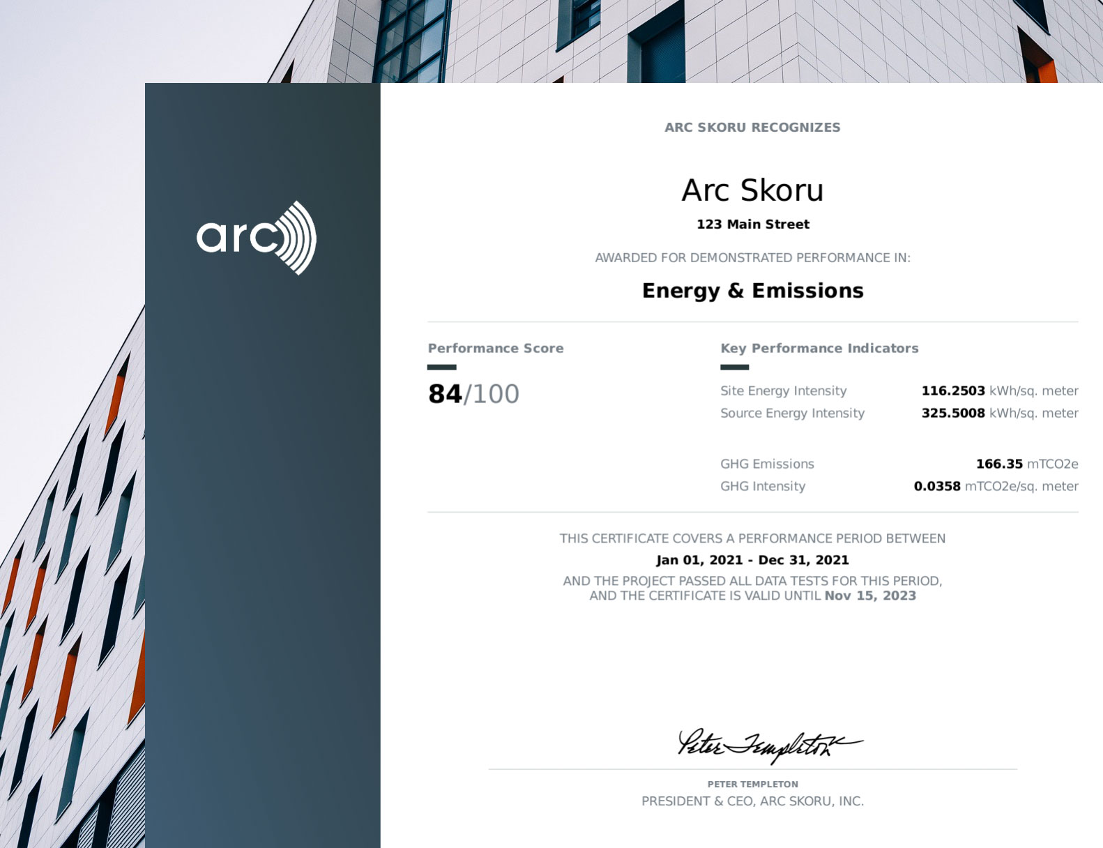The width and height of the screenshot is (1103, 848).
Task: Click the 'Nov 15, 2023' validity date
Action: [870, 596]
